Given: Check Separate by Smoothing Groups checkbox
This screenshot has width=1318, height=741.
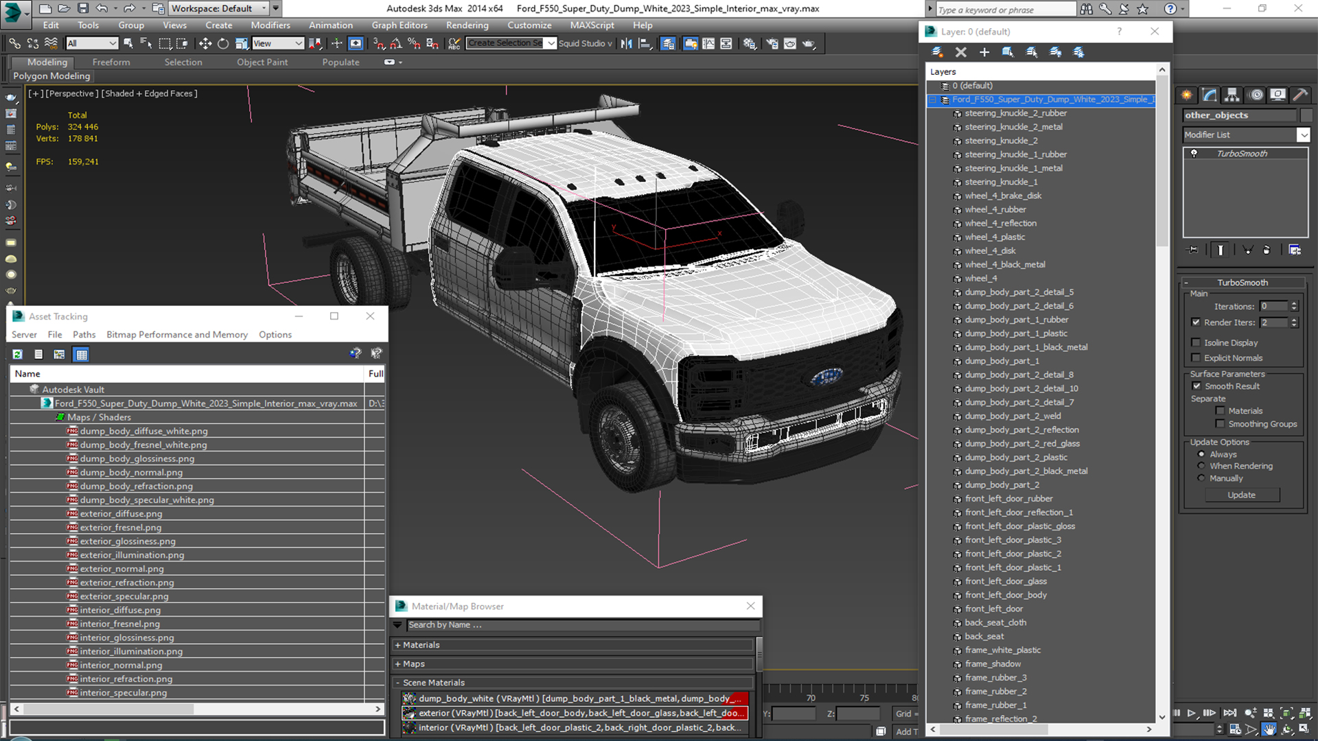Looking at the screenshot, I should coord(1220,424).
